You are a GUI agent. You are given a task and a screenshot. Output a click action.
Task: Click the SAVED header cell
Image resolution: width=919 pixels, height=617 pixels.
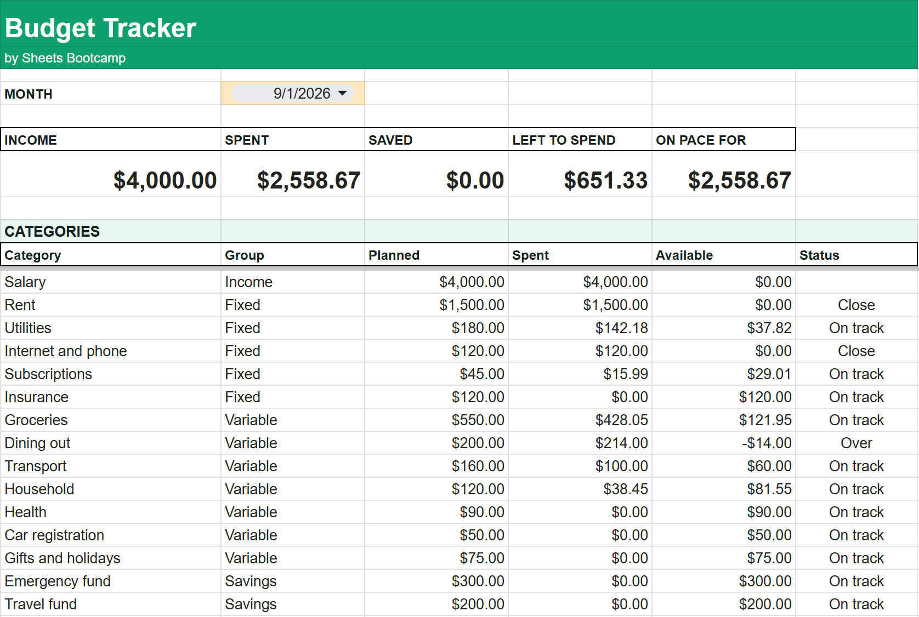[436, 140]
